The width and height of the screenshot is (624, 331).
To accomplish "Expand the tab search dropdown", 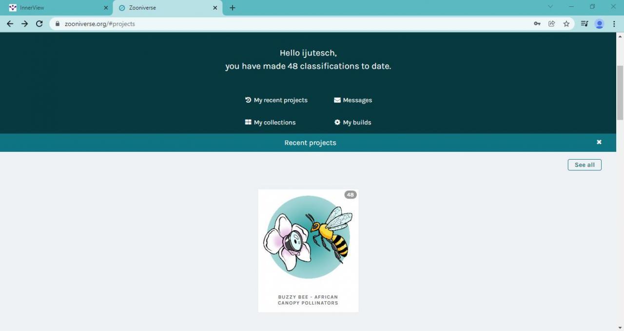I will (x=550, y=7).
